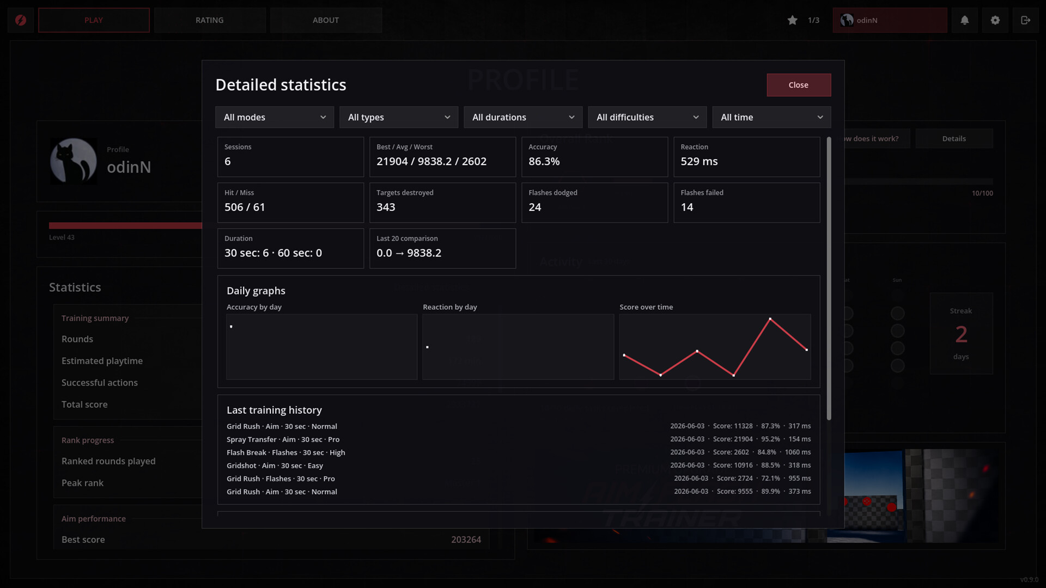Open the All time dropdown

pos(771,117)
